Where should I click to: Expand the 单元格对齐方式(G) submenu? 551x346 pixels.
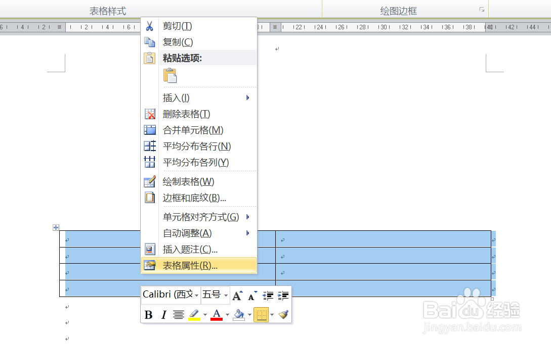click(x=248, y=217)
